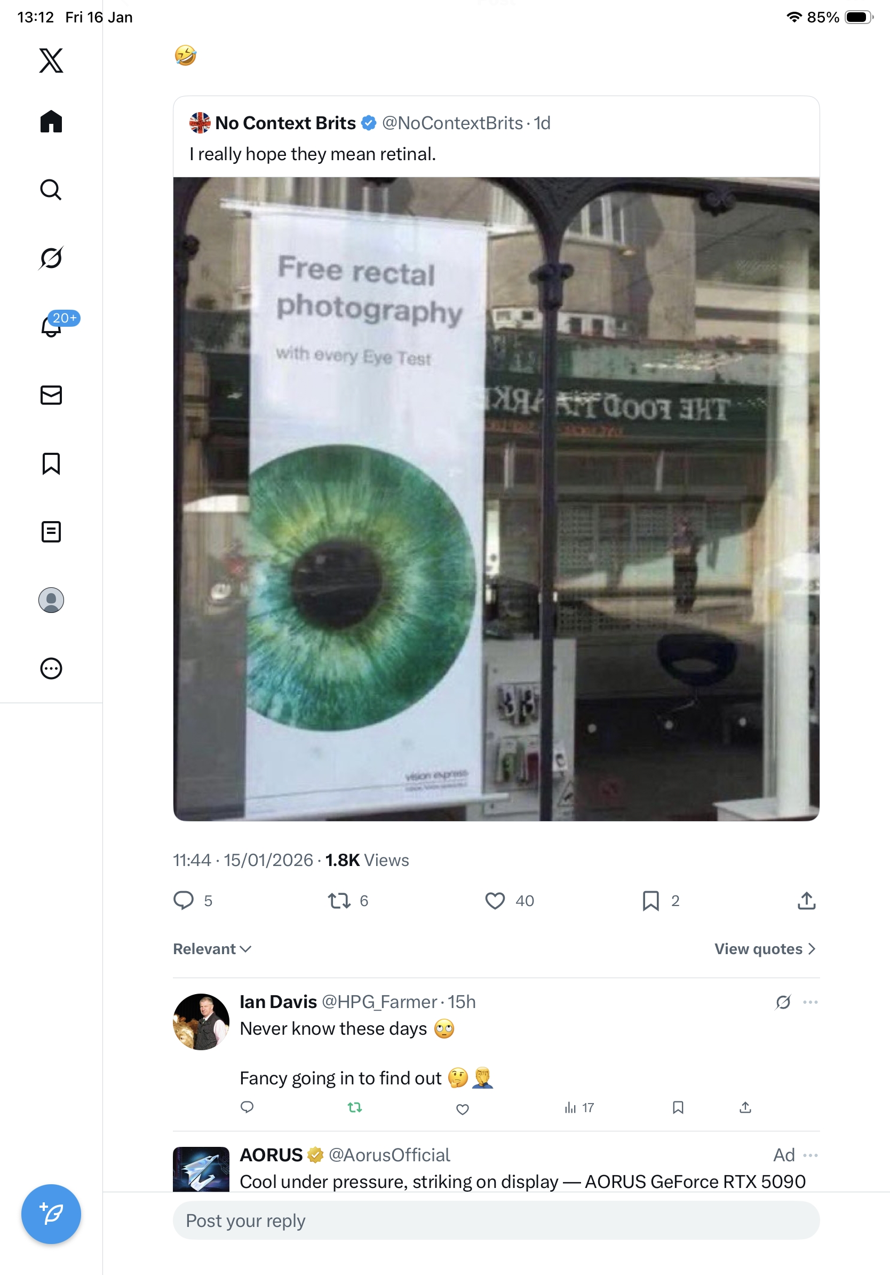Image resolution: width=890 pixels, height=1275 pixels.
Task: Open Direct Messages envelope
Action: tap(51, 395)
